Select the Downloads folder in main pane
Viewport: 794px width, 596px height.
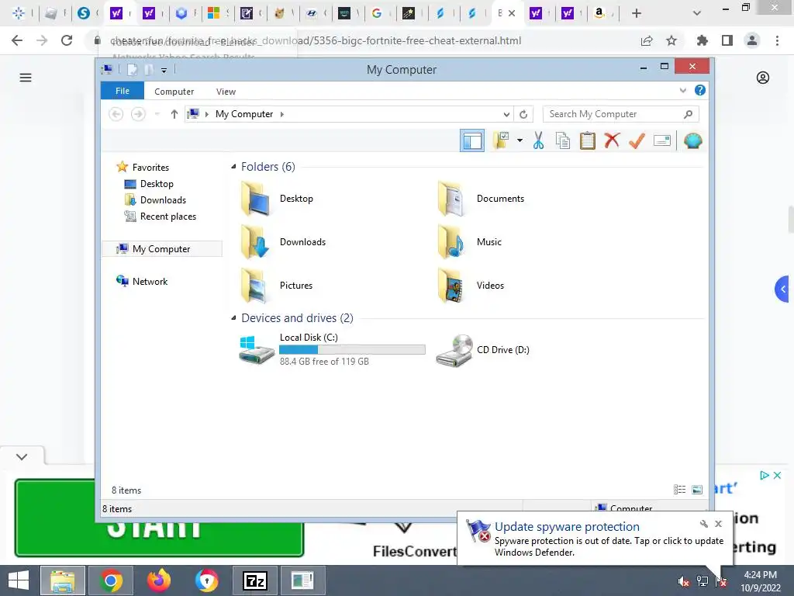point(284,242)
